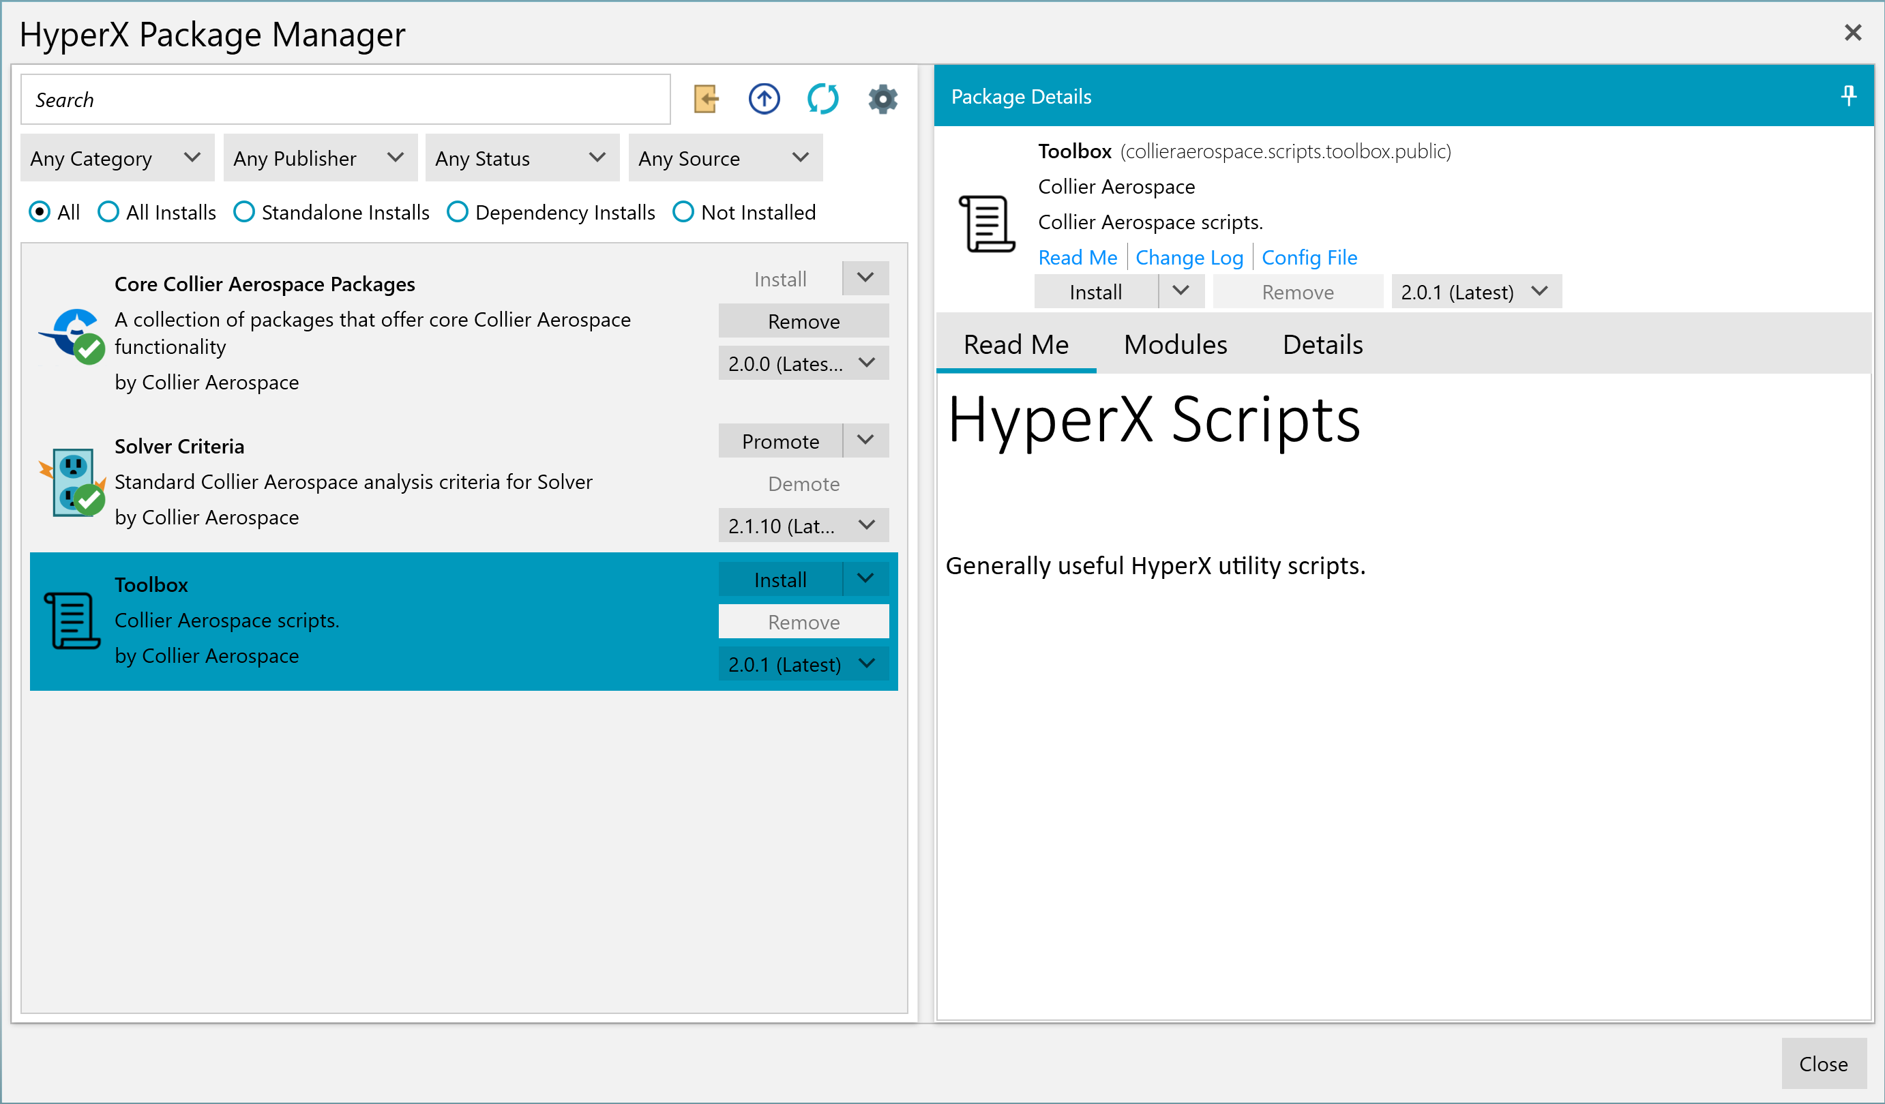Click the Close button
This screenshot has height=1104, width=1885.
(1824, 1064)
